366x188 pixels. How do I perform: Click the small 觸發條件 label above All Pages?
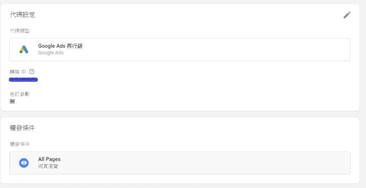tap(20, 144)
